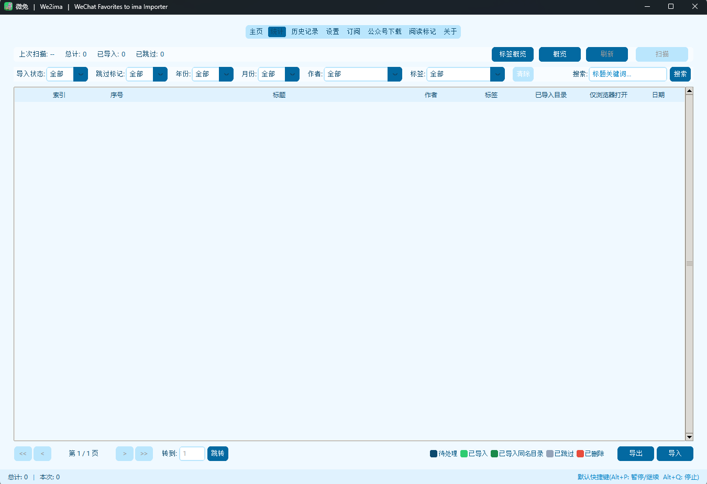
Task: Go to next page with > button
Action: click(x=125, y=454)
